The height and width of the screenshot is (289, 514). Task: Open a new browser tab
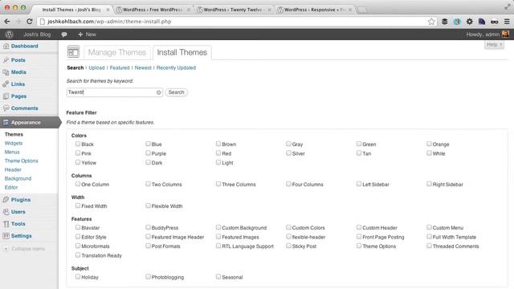click(362, 10)
